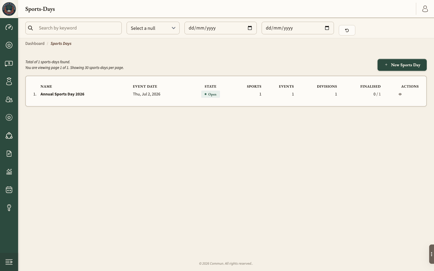The width and height of the screenshot is (434, 271).
Task: View Annual Sports Day 2026 via eye icon
Action: pyautogui.click(x=400, y=94)
